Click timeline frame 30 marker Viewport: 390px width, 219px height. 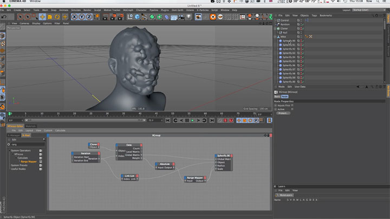107,114
